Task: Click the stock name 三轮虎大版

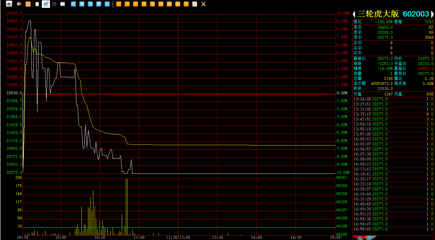Action: pyautogui.click(x=378, y=14)
